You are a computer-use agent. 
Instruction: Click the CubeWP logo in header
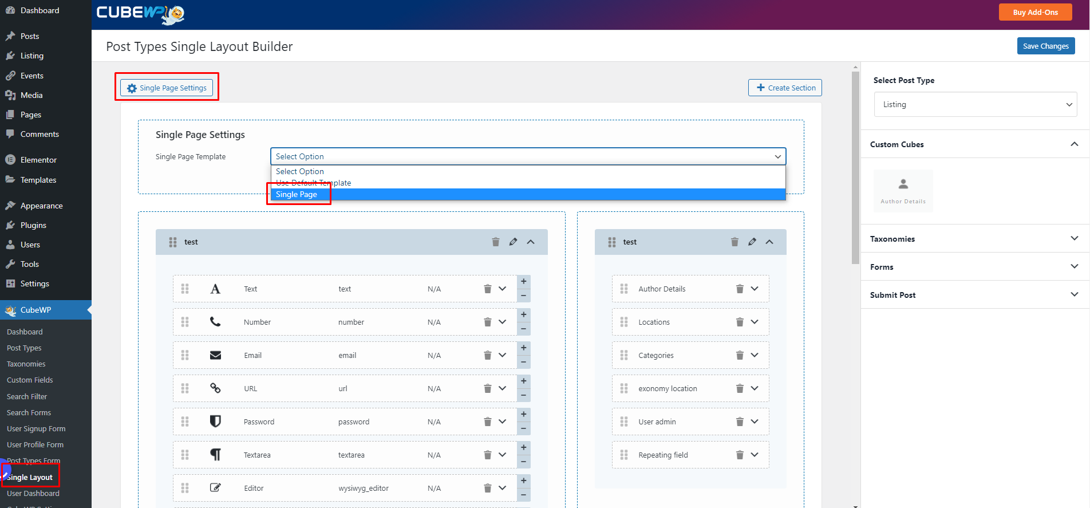pyautogui.click(x=140, y=14)
